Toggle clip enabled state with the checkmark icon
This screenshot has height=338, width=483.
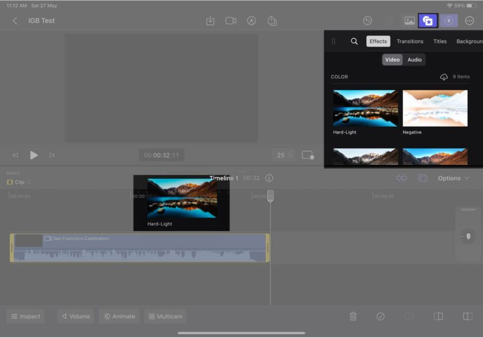click(x=381, y=316)
